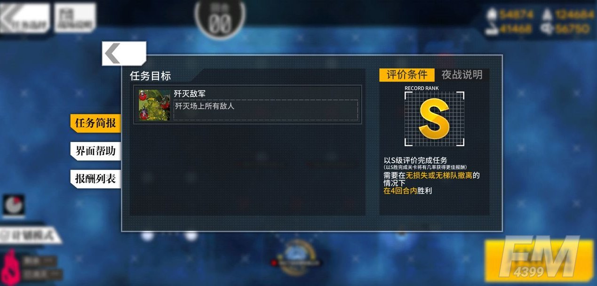Tap the red flame icon at the bottom left
The height and width of the screenshot is (286, 597).
(x=9, y=266)
